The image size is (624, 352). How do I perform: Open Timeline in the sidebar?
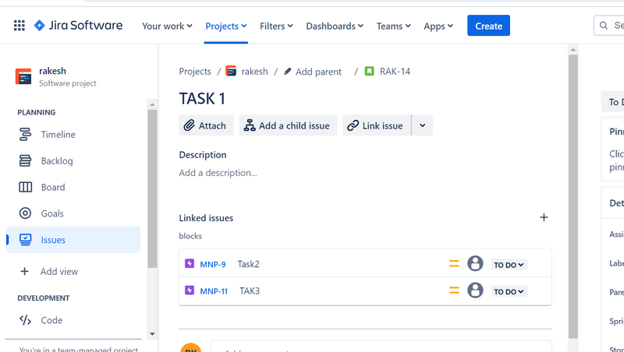[58, 135]
